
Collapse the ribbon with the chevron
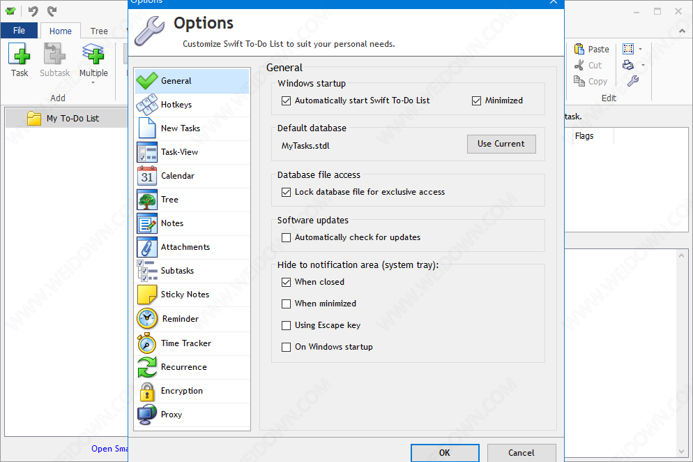tap(682, 31)
